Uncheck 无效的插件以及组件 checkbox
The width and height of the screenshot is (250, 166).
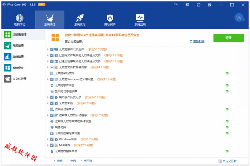52,49
